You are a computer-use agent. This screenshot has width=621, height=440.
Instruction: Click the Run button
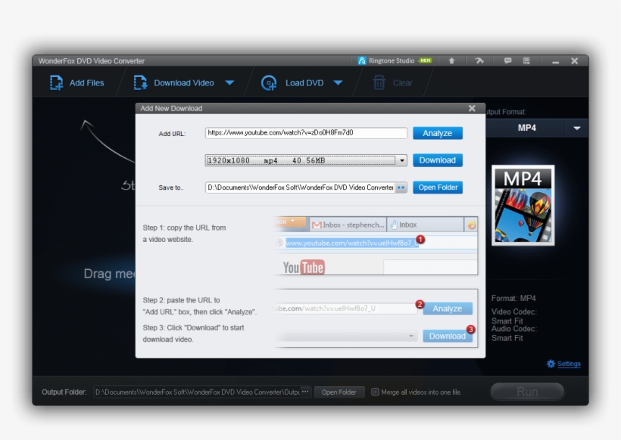527,392
